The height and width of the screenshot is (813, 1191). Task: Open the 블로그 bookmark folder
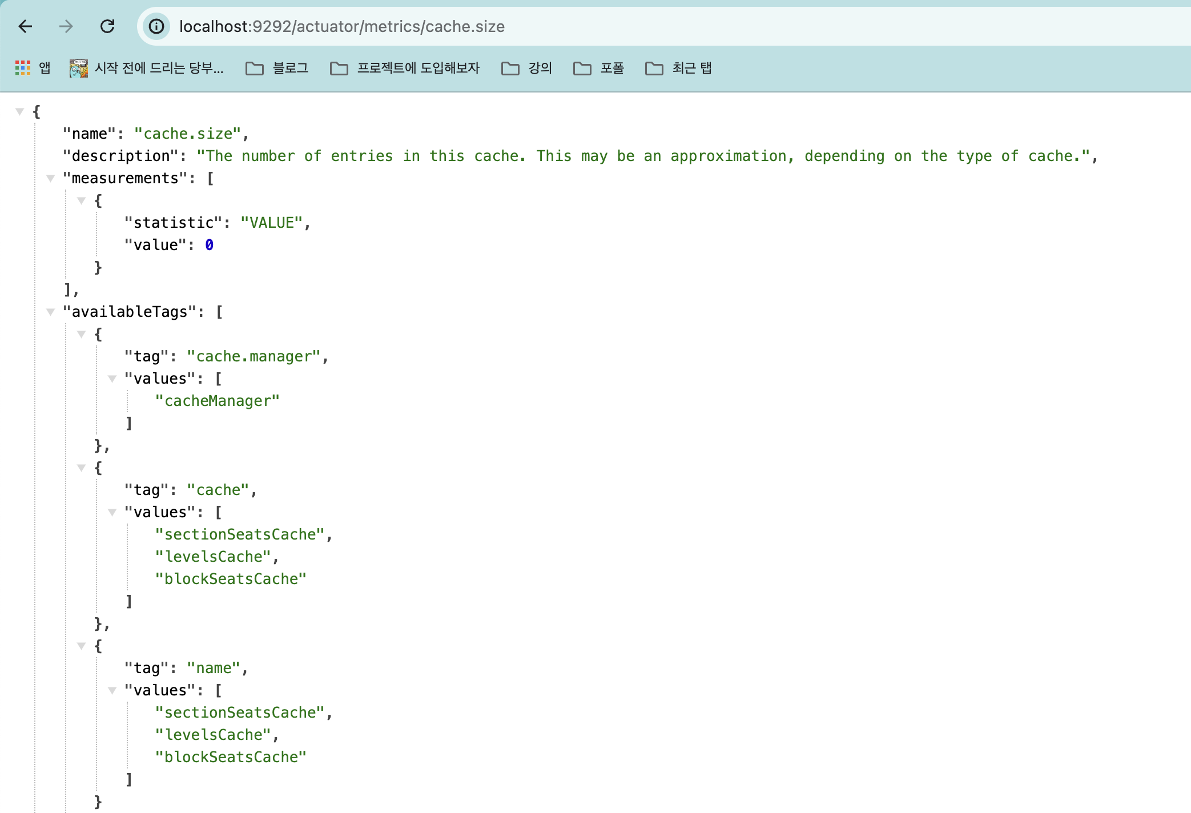277,68
